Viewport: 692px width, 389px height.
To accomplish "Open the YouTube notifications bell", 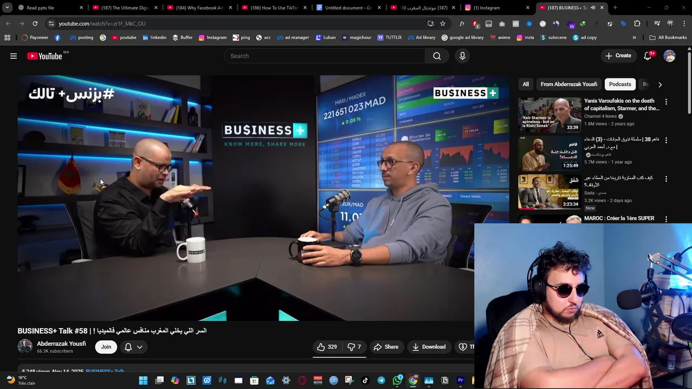I will pyautogui.click(x=648, y=56).
